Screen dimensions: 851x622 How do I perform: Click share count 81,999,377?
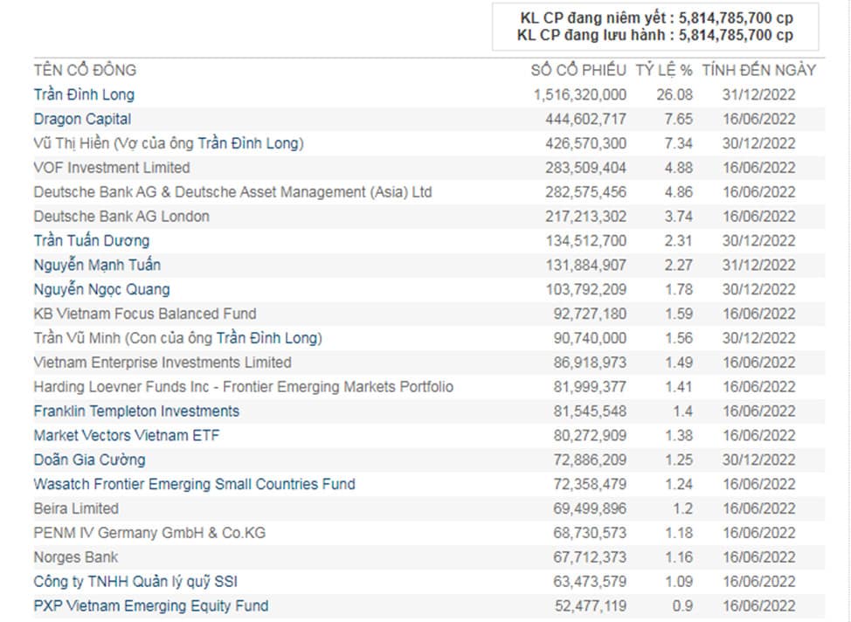(590, 386)
